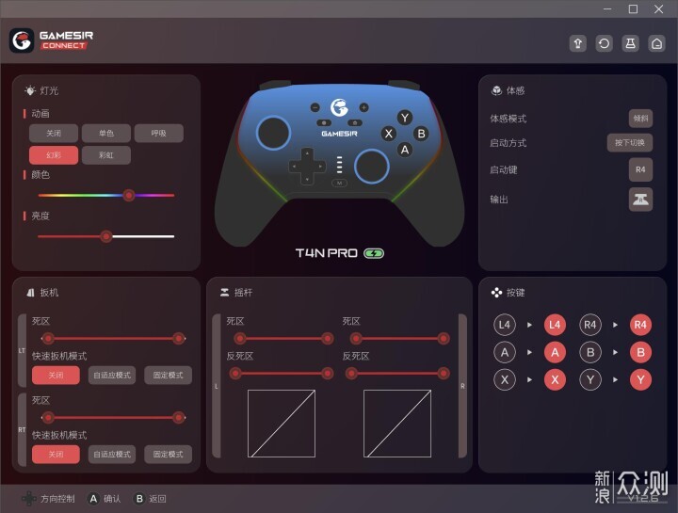Image resolution: width=678 pixels, height=513 pixels.
Task: Select the 单色 single-color lighting mode
Action: pyautogui.click(x=105, y=133)
